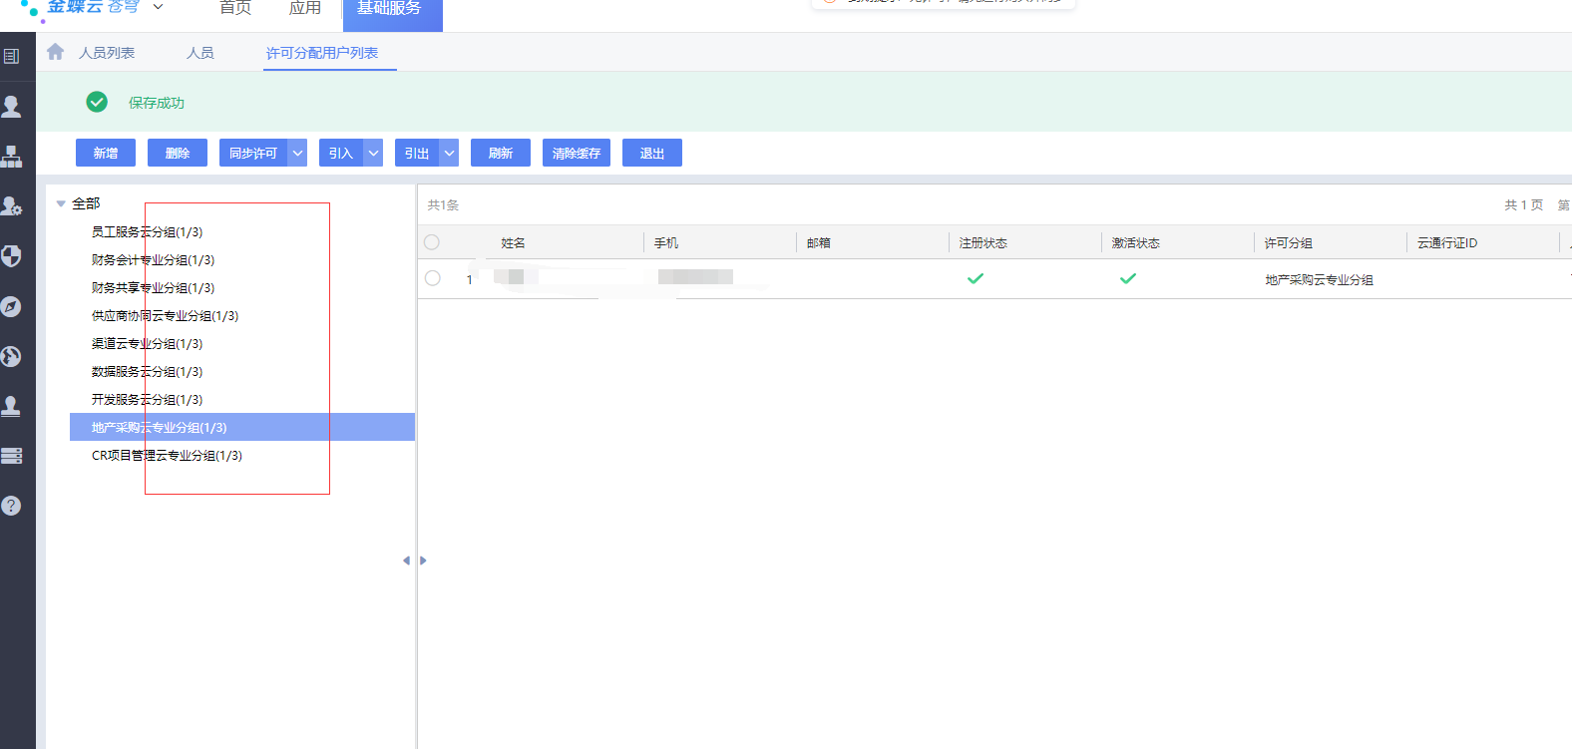Click the 地产采购云专业分组 cell in row 1
This screenshot has width=1572, height=749.
click(1320, 280)
